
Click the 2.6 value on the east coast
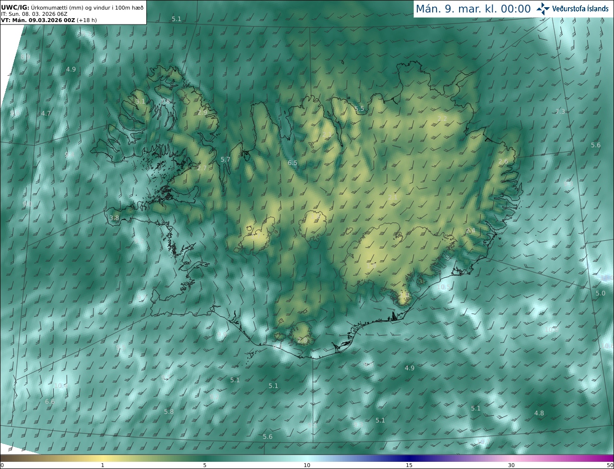[503, 162]
